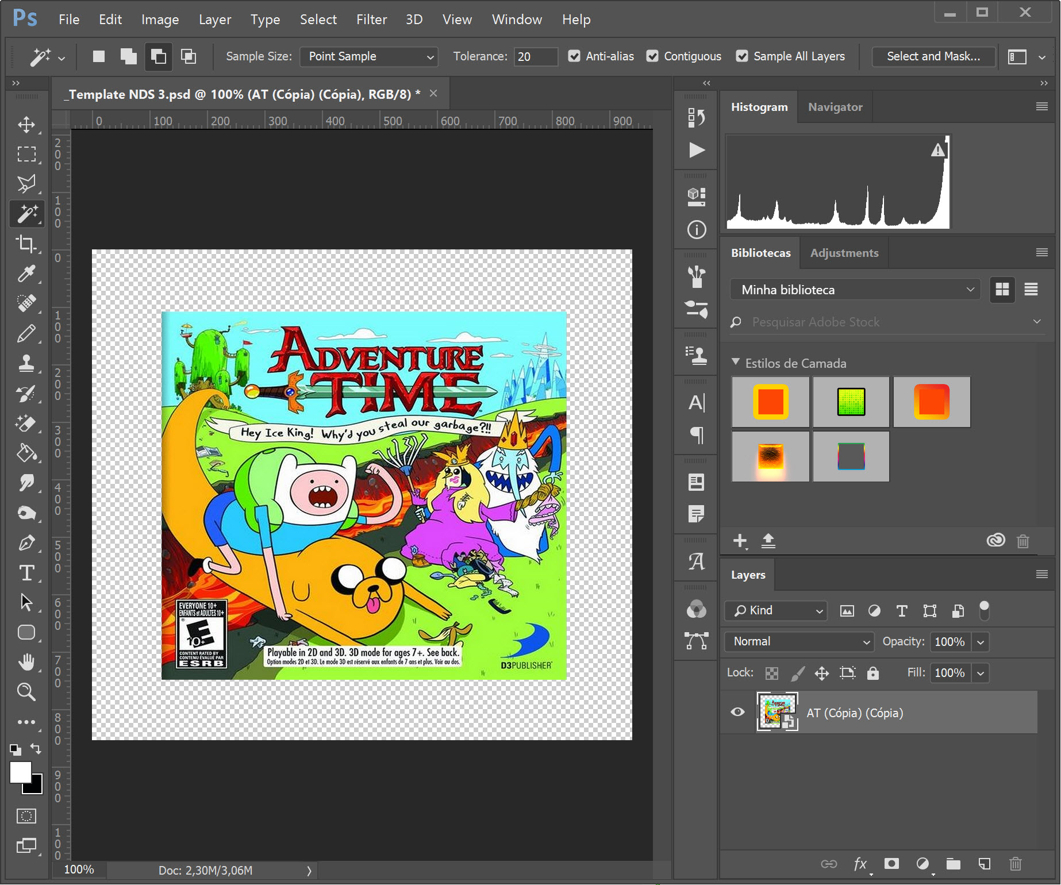Open the Paragraph panel icon
This screenshot has width=1061, height=885.
696,435
